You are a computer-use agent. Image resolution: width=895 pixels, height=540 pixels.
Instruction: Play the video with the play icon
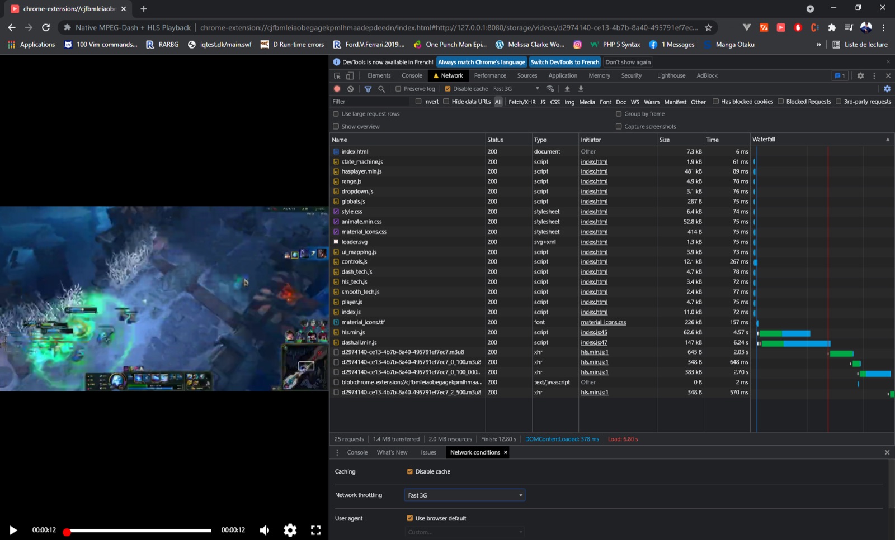coord(13,530)
